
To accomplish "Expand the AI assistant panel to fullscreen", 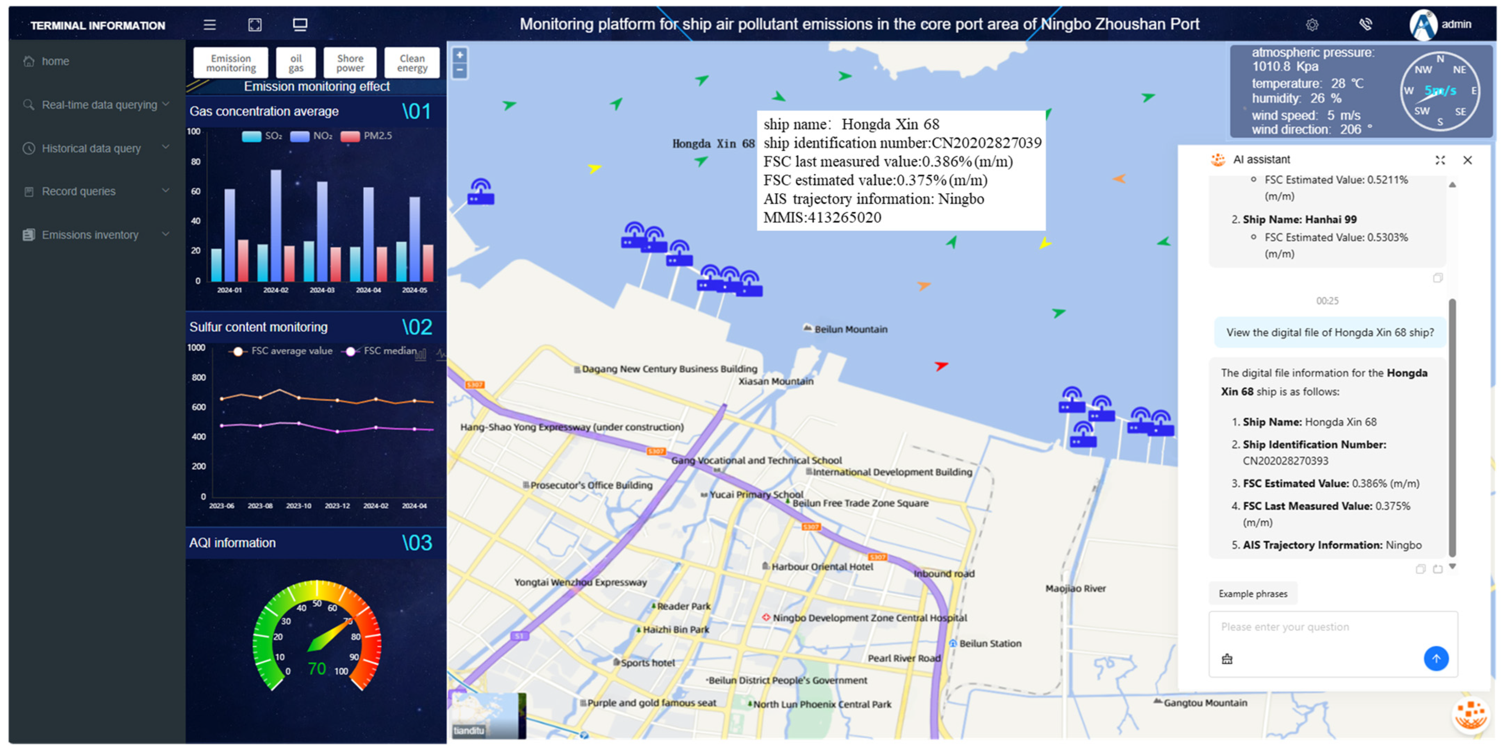I will pyautogui.click(x=1439, y=160).
